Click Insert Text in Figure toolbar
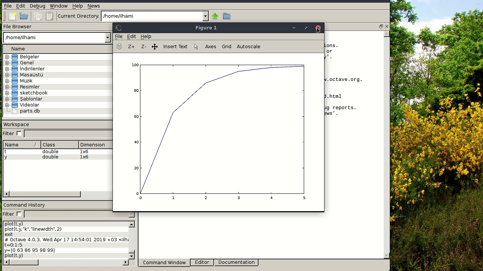This screenshot has width=483, height=271. 175,47
